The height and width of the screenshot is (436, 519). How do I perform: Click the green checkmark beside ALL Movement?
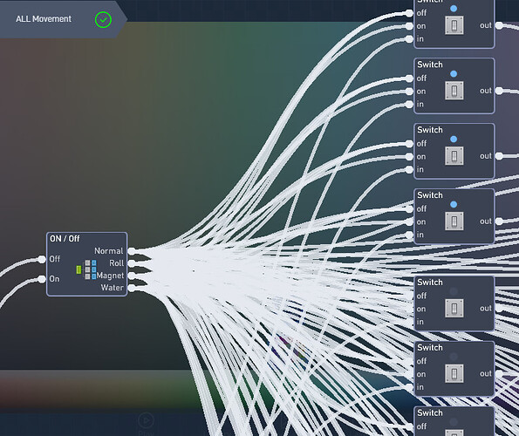(103, 19)
